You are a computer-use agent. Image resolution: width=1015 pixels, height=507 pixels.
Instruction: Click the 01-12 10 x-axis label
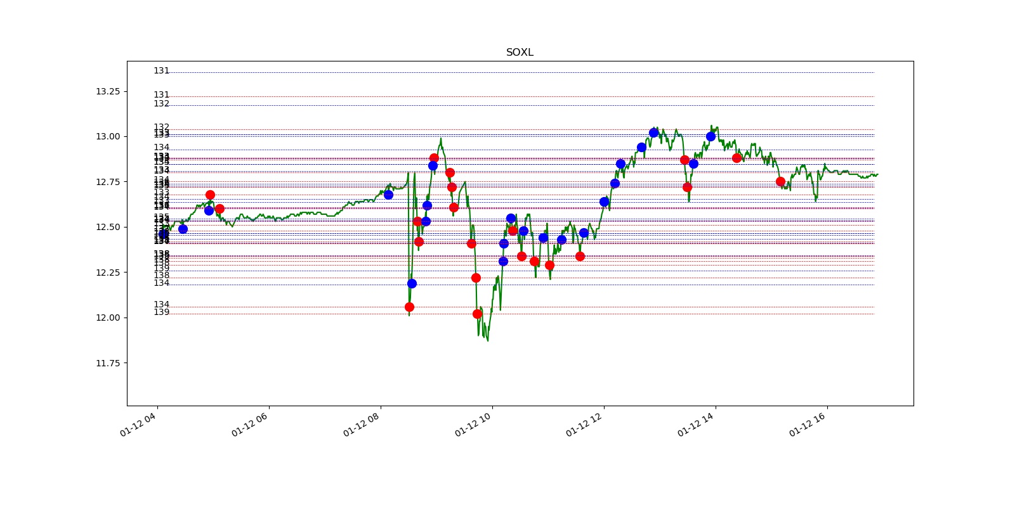[x=473, y=424]
